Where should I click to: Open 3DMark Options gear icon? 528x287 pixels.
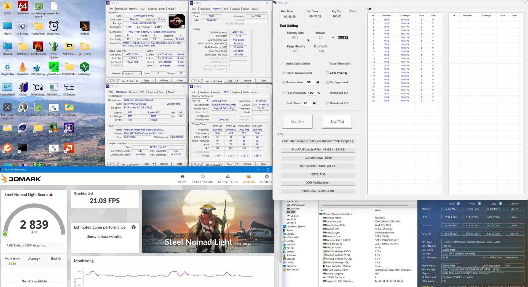pos(267,177)
